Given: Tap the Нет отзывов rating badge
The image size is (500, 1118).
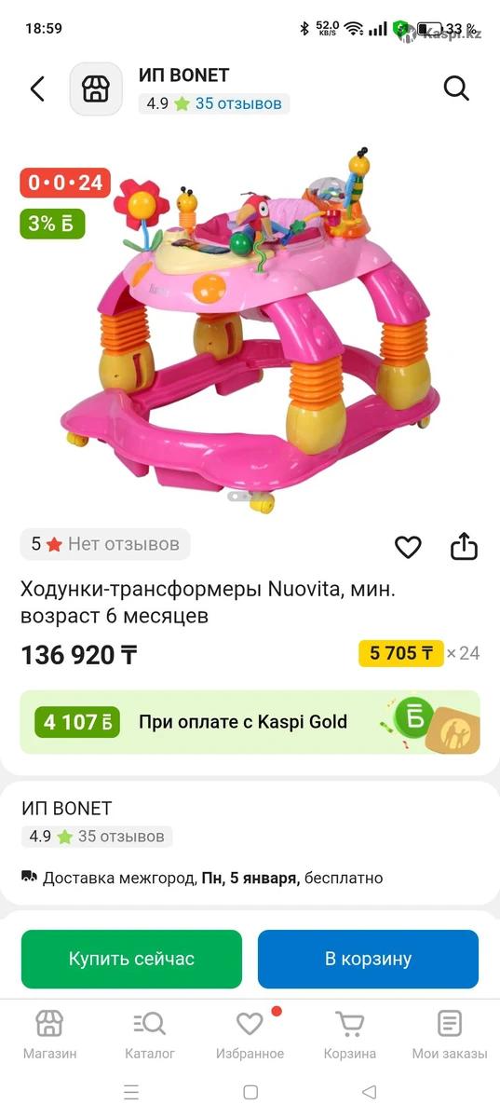Looking at the screenshot, I should point(105,544).
